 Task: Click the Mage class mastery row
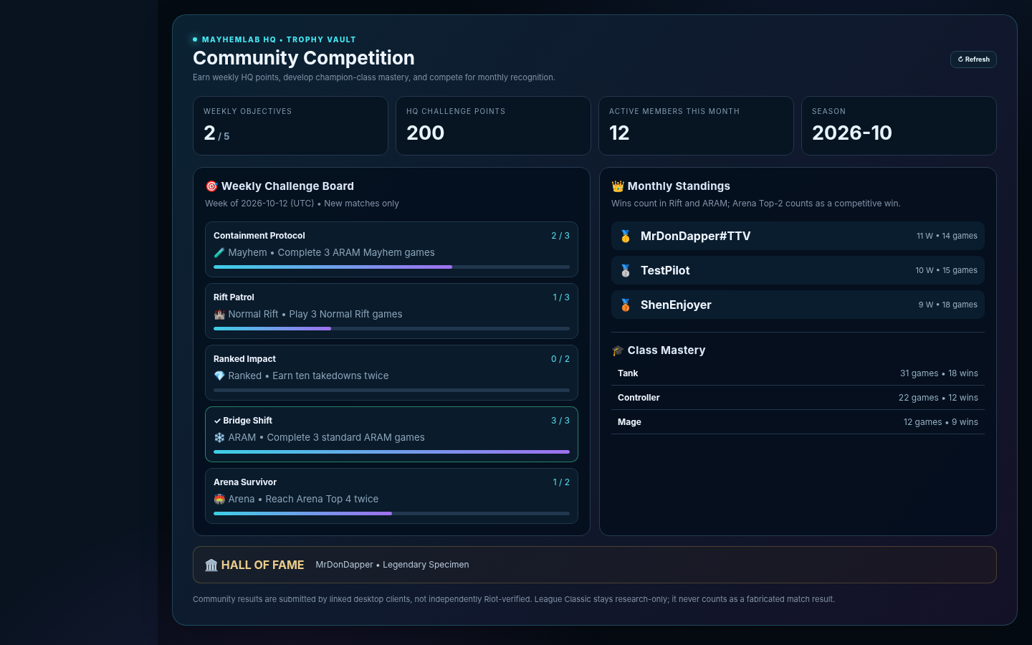[x=798, y=422]
